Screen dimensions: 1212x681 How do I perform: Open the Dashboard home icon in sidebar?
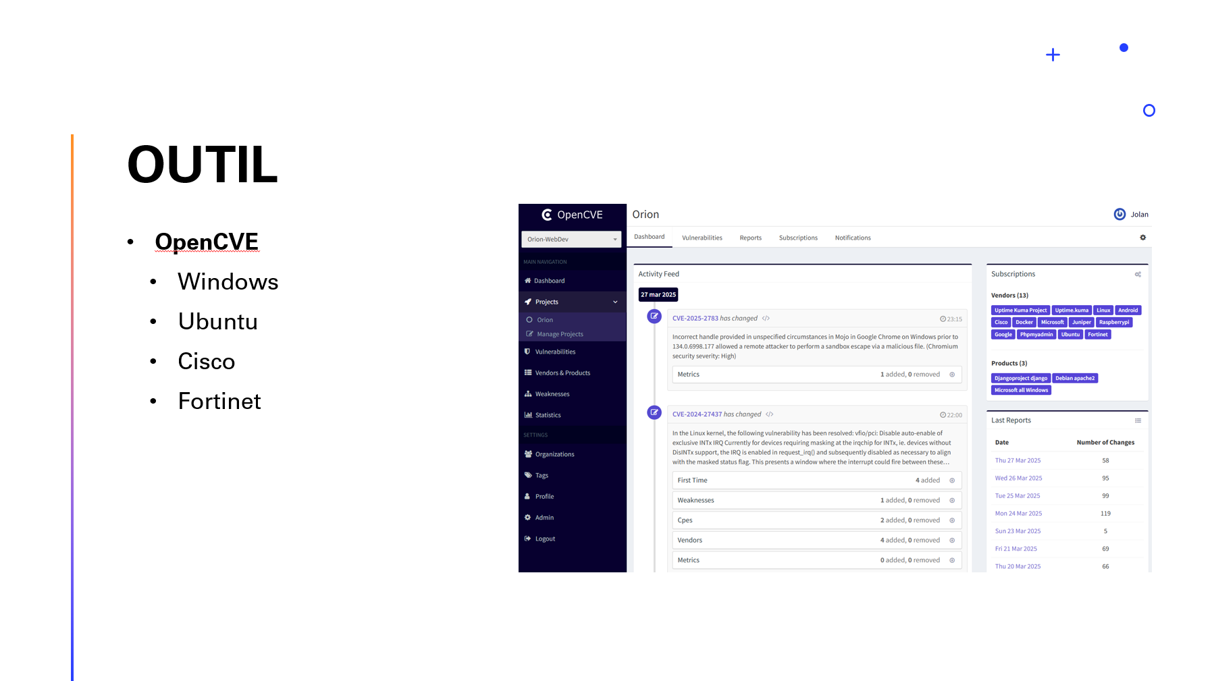coord(527,281)
